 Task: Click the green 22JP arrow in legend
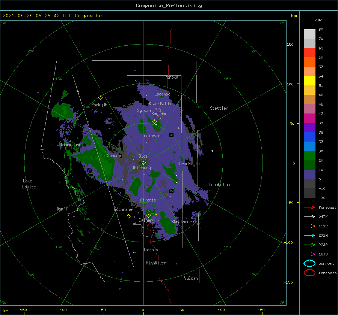(309, 245)
